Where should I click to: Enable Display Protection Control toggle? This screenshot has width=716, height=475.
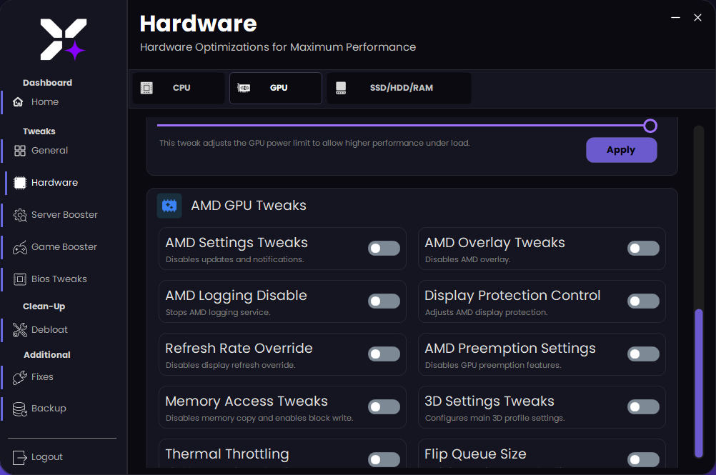[643, 301]
